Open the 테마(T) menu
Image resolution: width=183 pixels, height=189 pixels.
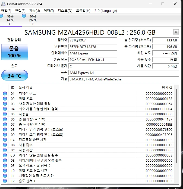click(49, 11)
